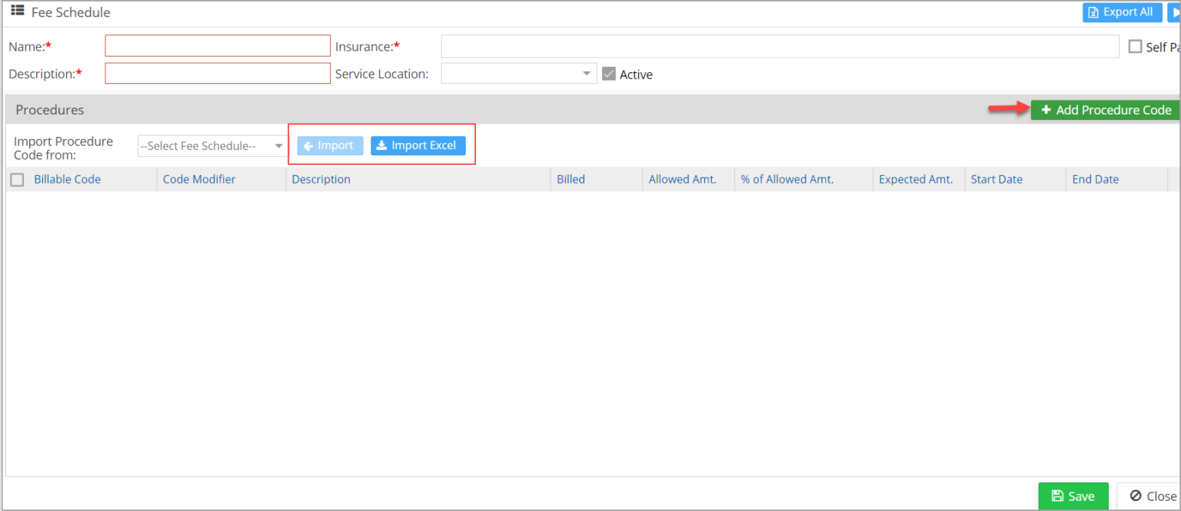1181x511 pixels.
Task: Click the Import Excel button
Action: pyautogui.click(x=418, y=145)
